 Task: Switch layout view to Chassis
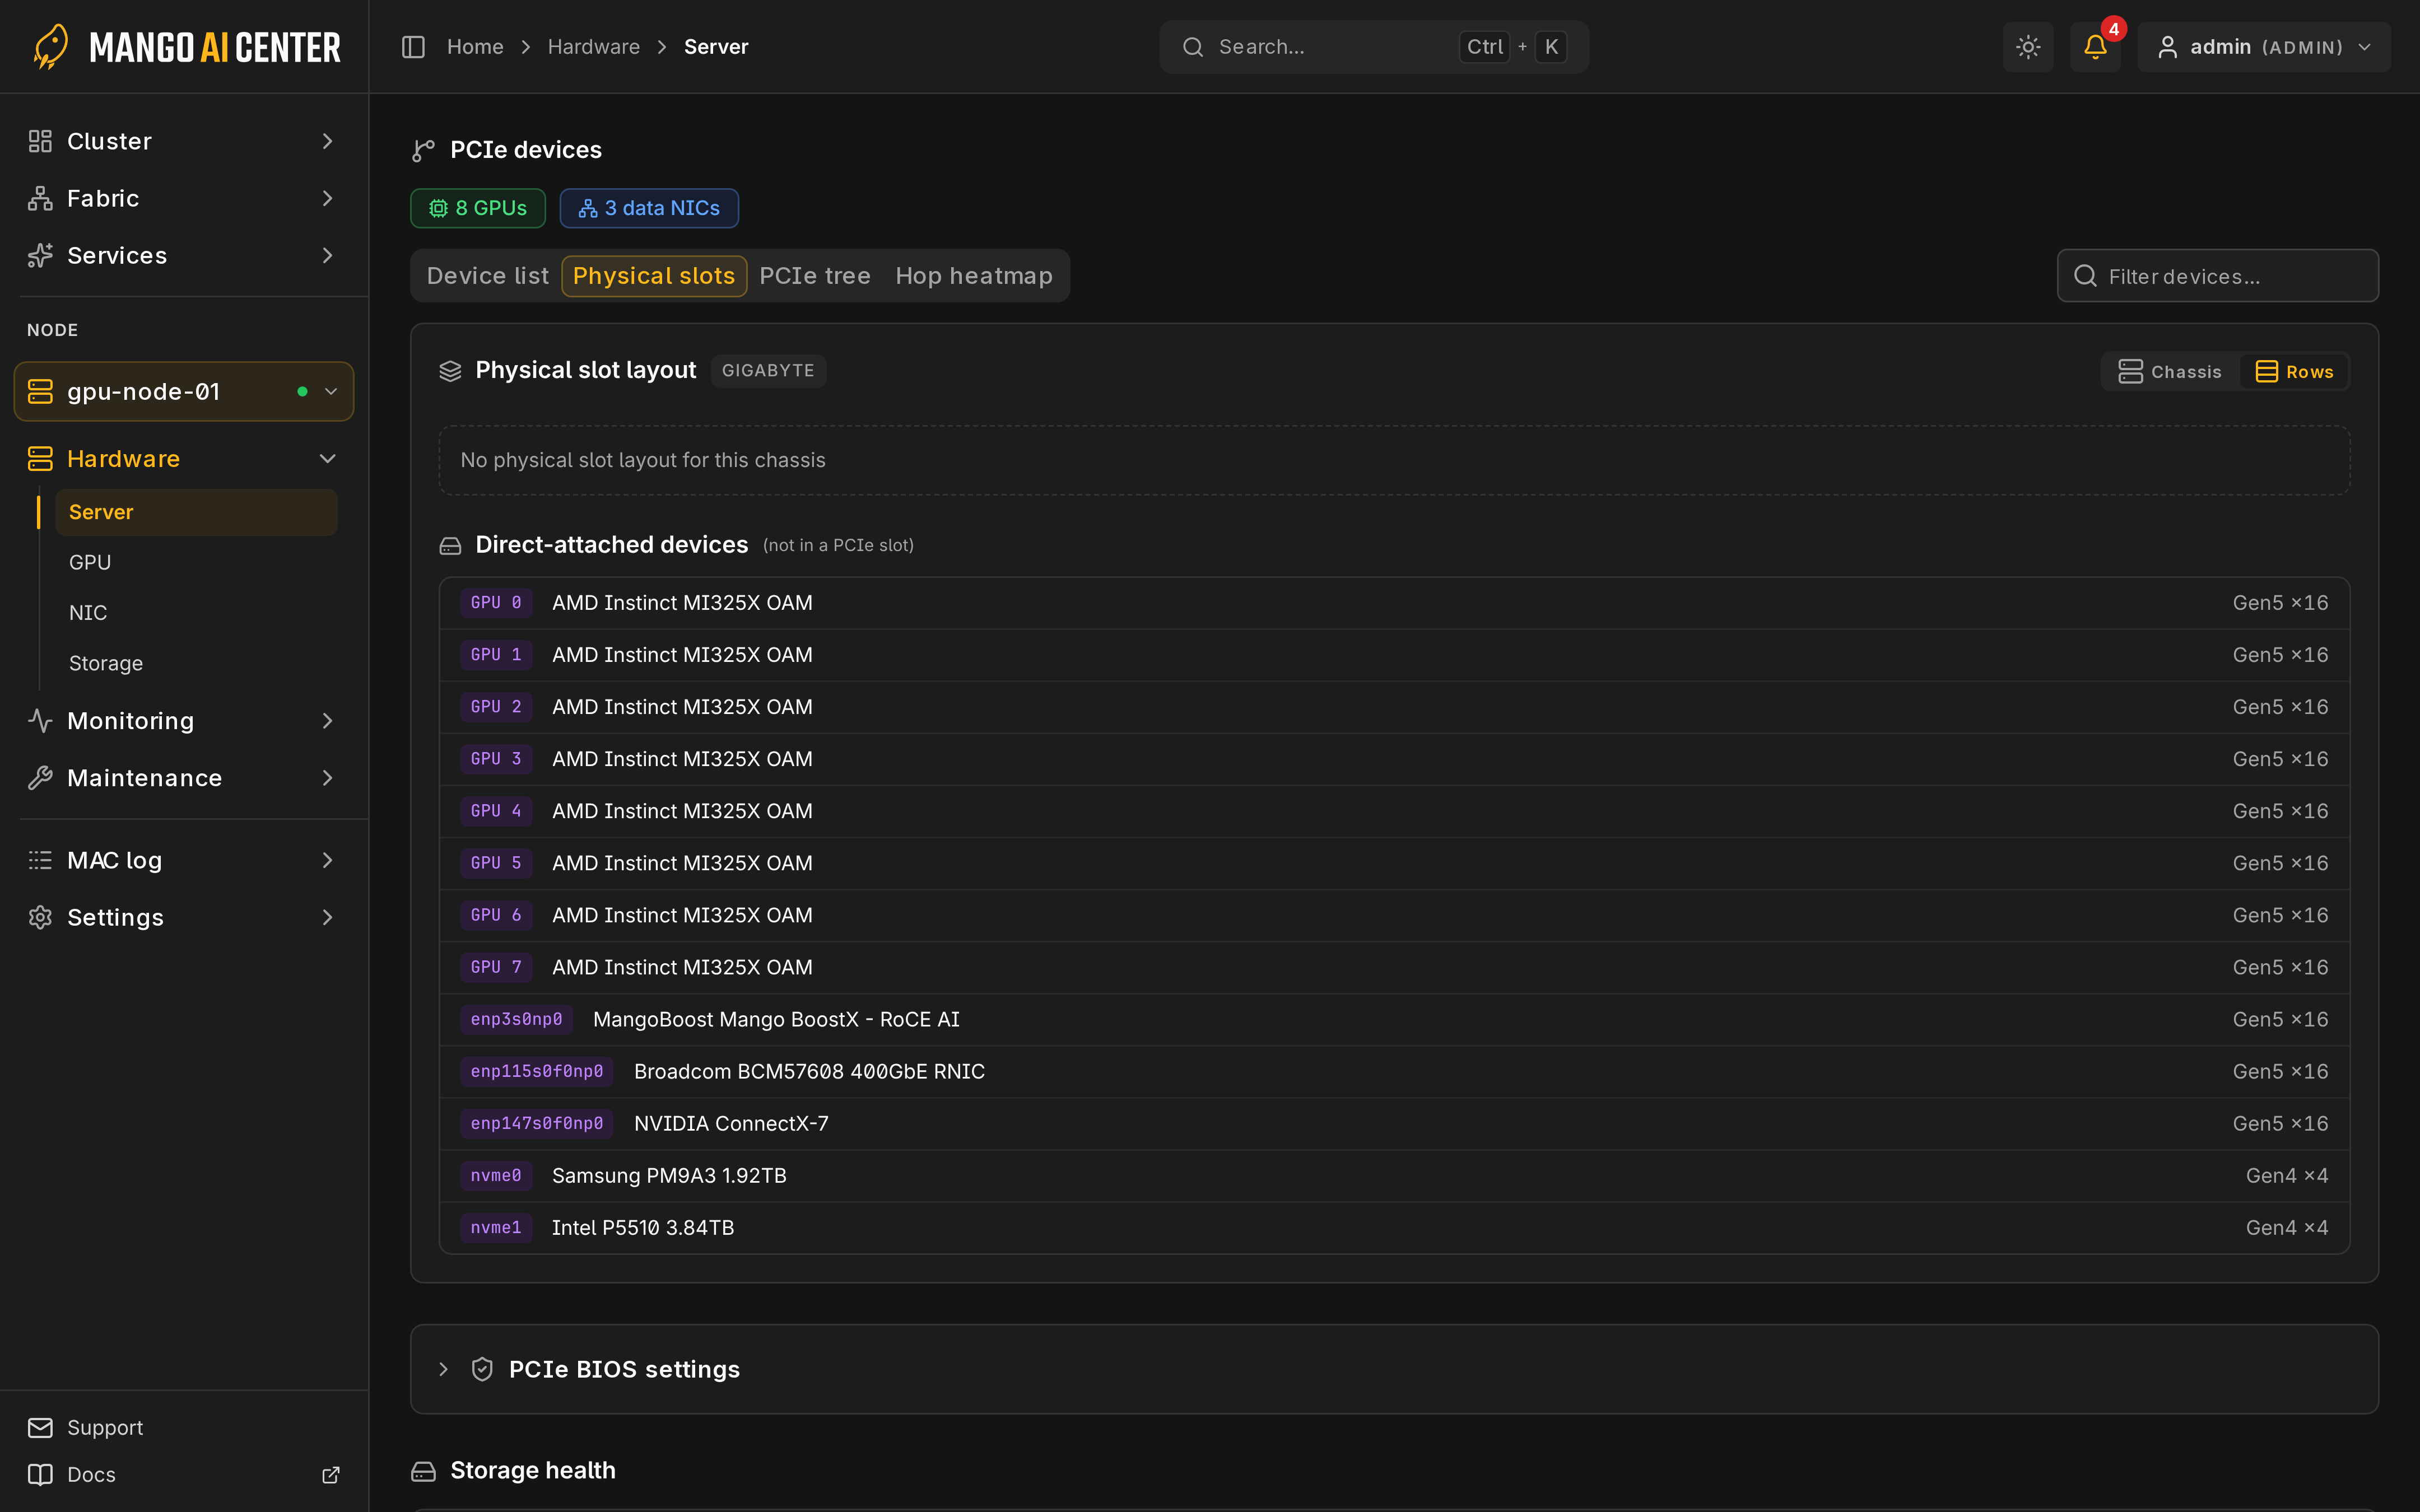pos(2169,371)
